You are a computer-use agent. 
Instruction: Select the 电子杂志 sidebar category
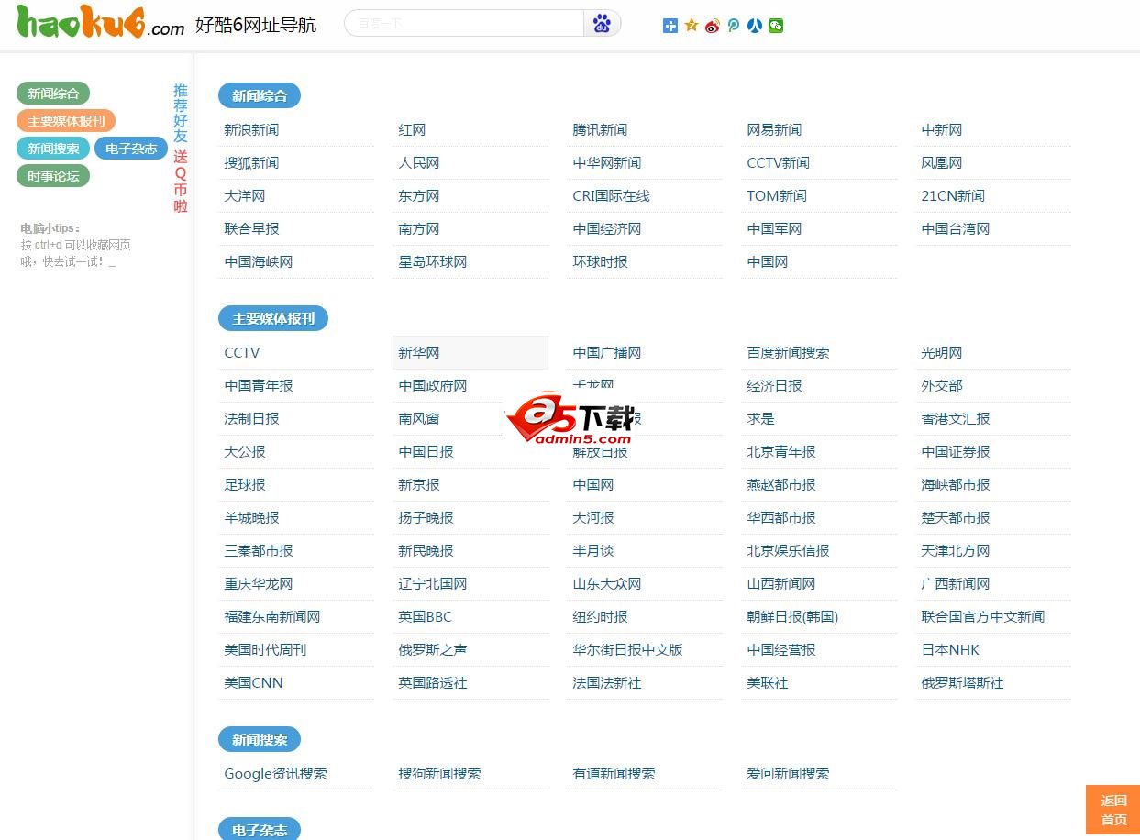pos(130,148)
